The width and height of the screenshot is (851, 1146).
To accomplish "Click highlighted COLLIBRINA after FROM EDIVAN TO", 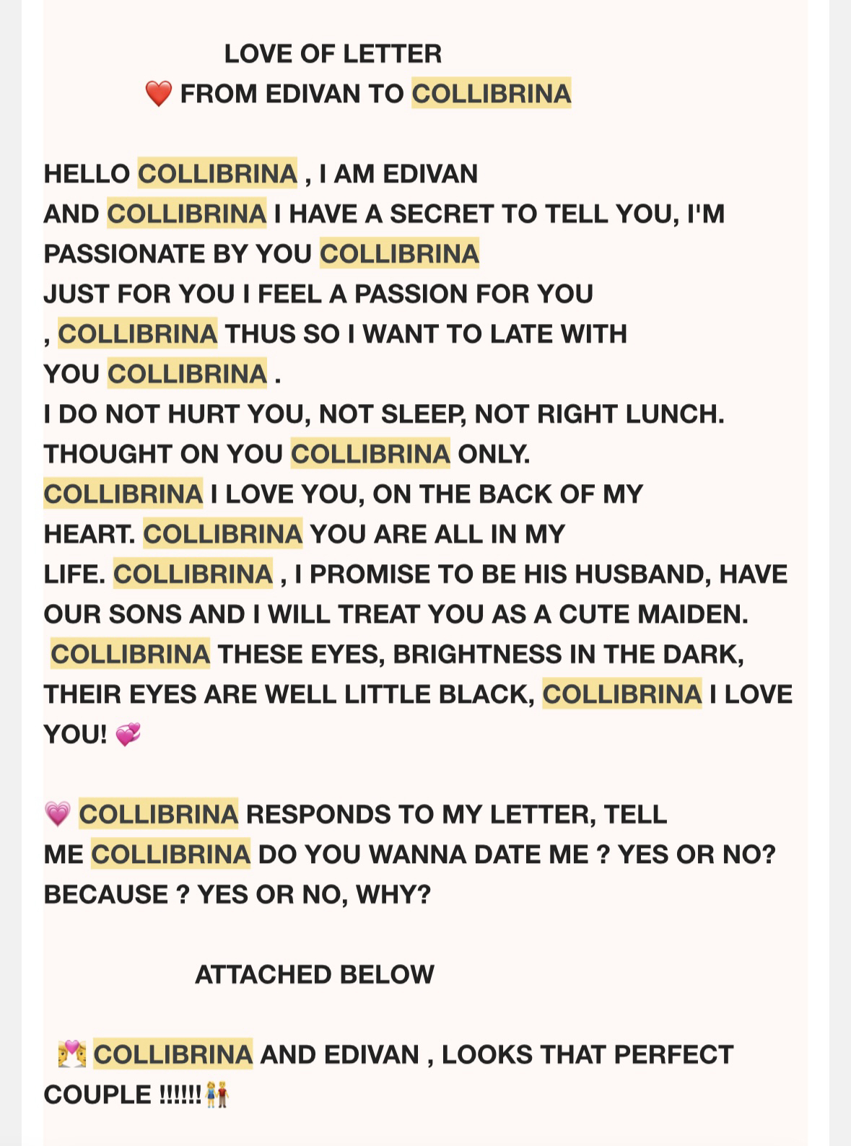I will click(491, 94).
